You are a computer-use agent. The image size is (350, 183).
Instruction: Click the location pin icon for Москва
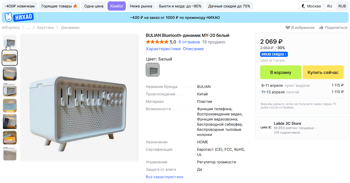(x=303, y=6)
